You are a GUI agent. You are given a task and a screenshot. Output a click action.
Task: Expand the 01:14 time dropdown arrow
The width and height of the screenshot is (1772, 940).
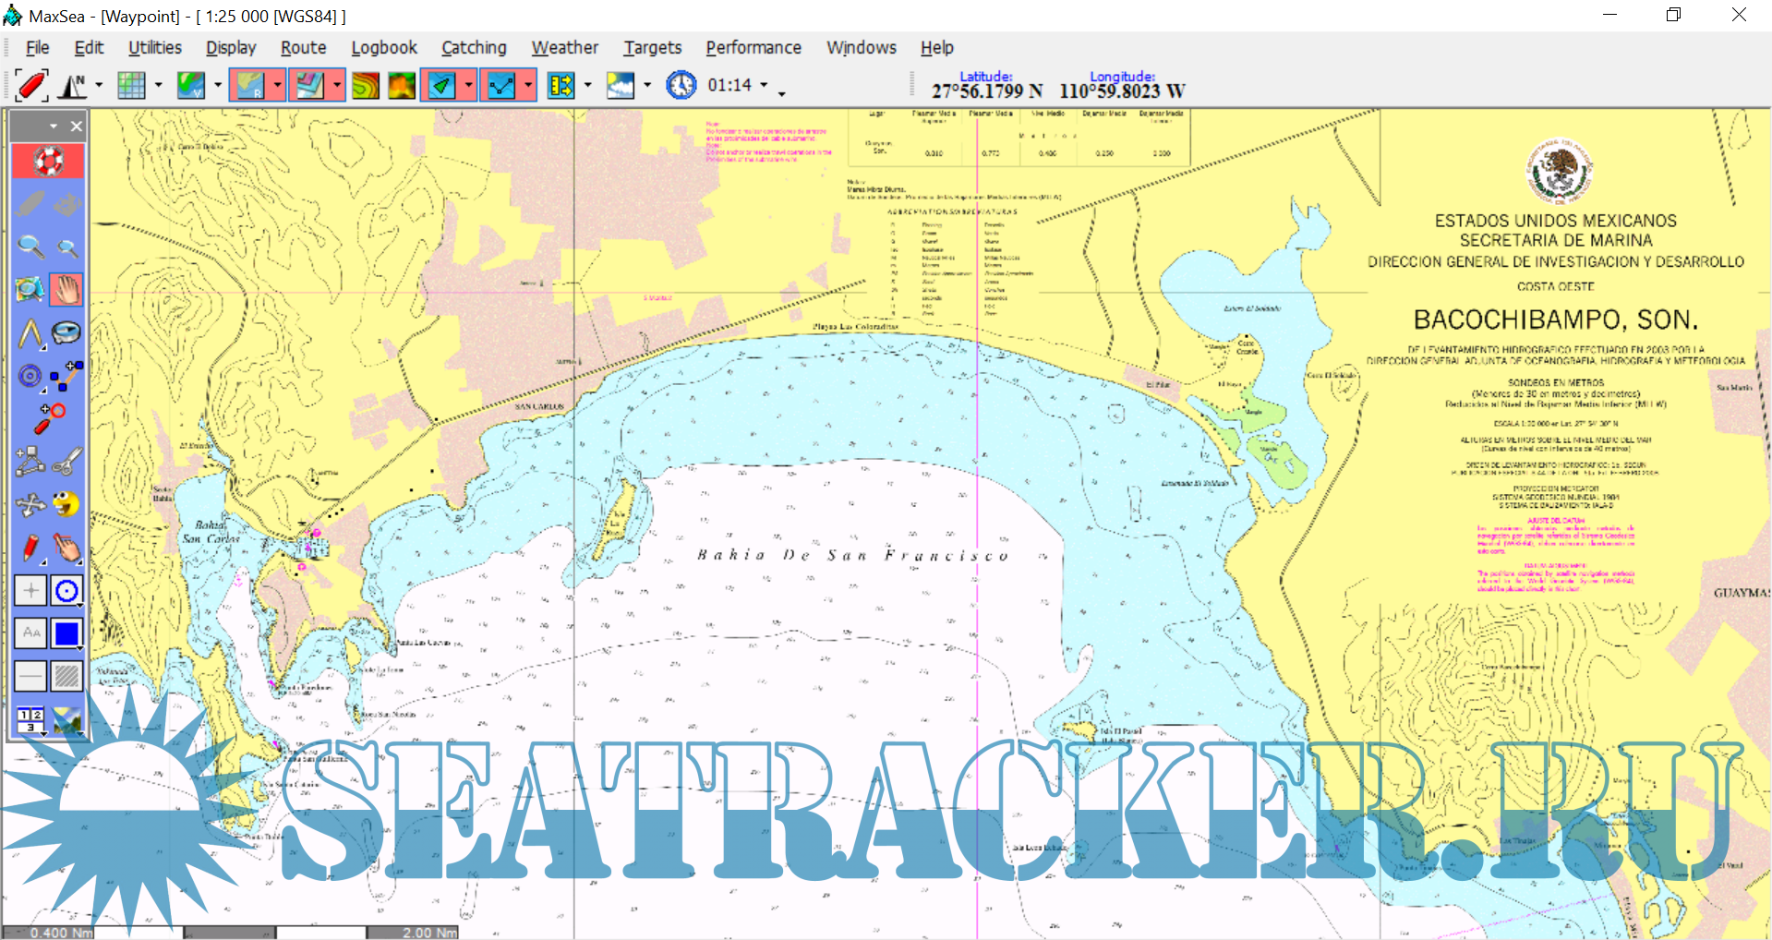[x=764, y=86]
